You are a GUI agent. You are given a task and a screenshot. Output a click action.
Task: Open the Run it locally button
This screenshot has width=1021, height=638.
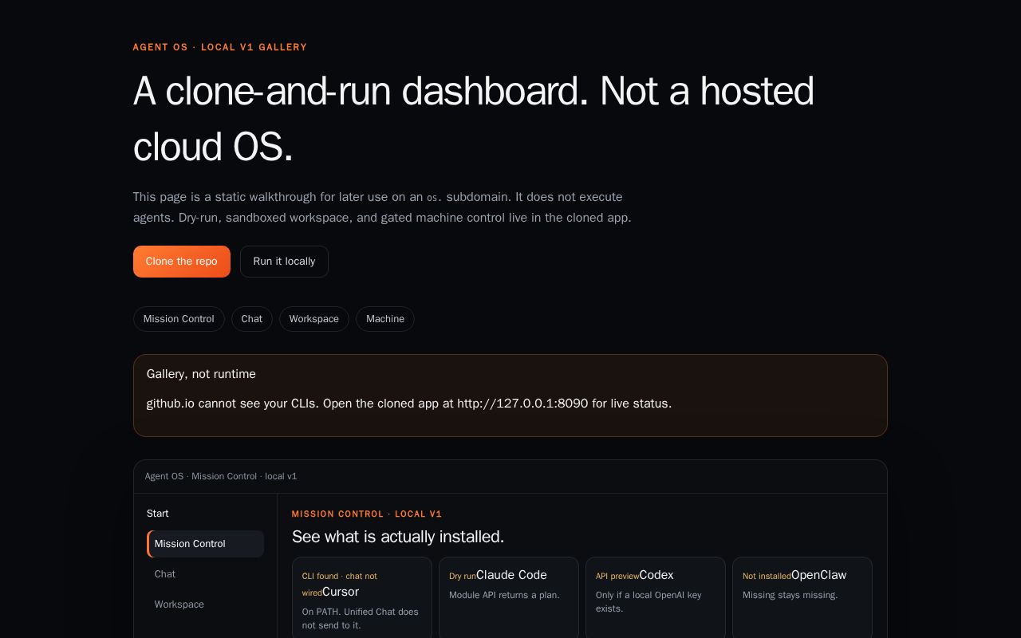click(284, 262)
